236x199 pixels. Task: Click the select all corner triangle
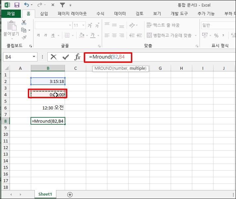pos(6,68)
